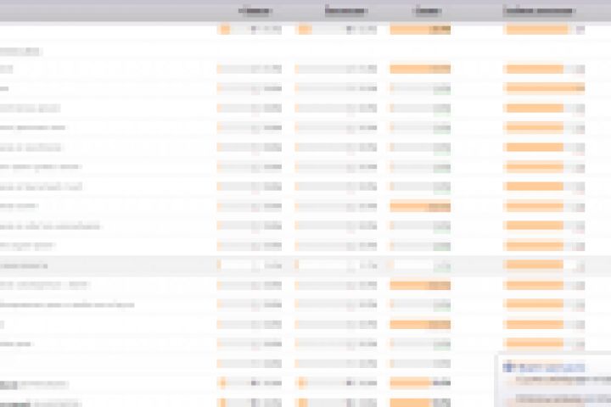The height and width of the screenshot is (407, 611).
Task: Click the icon beside the blue popup link
Action: [x=508, y=367]
